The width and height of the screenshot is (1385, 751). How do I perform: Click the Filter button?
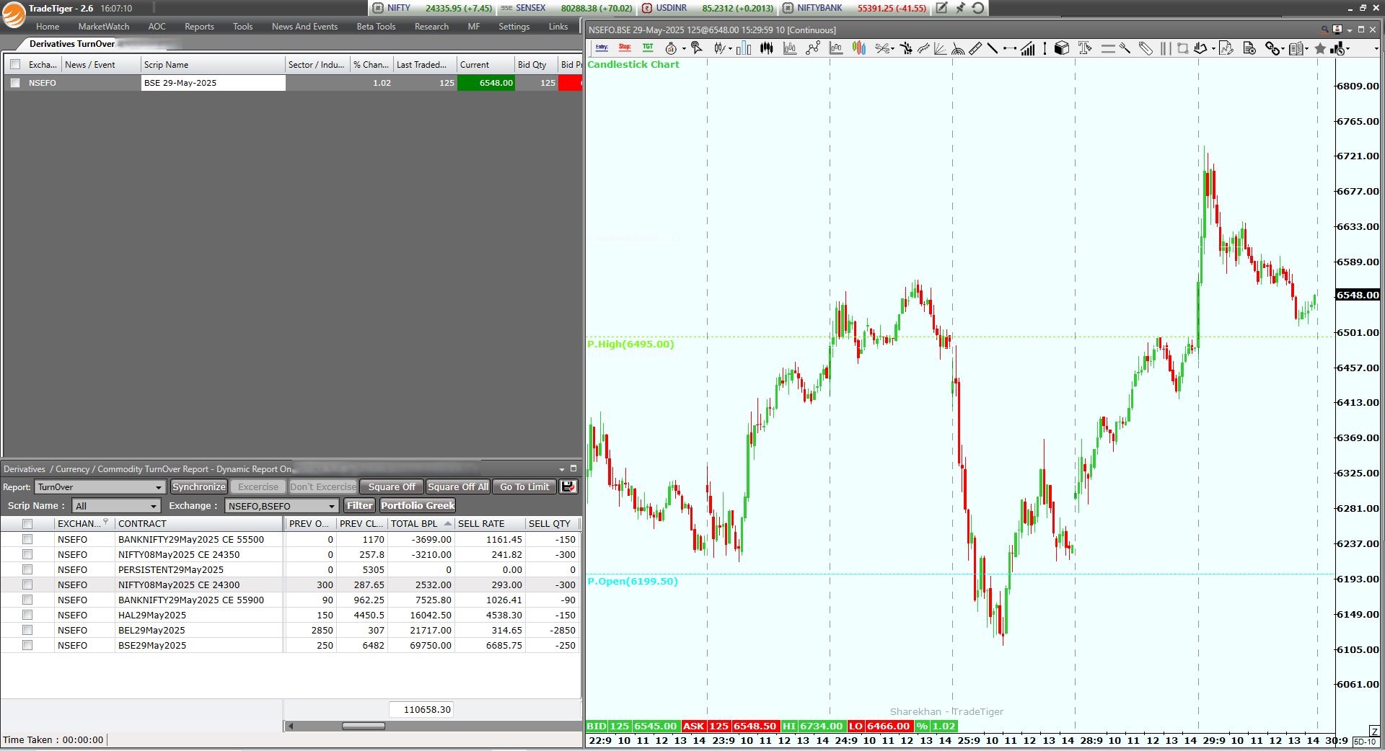(x=359, y=505)
